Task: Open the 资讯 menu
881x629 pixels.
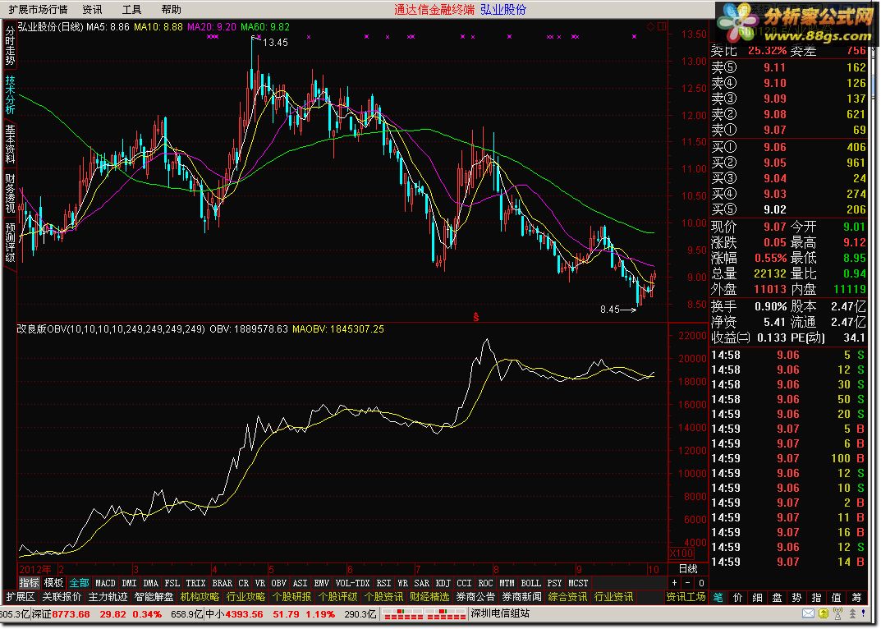Action: (x=92, y=10)
